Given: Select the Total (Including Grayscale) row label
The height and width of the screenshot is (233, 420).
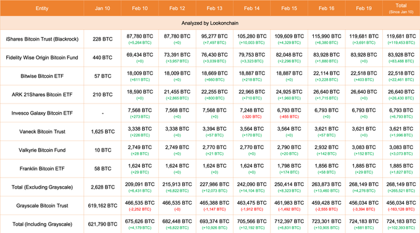Looking at the screenshot, I should (42, 224).
